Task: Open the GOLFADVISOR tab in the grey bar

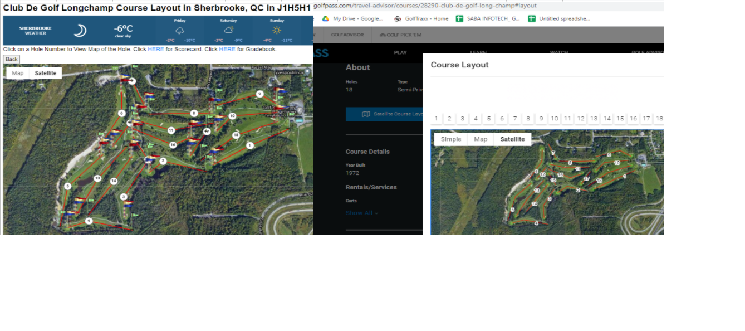Action: (x=347, y=35)
